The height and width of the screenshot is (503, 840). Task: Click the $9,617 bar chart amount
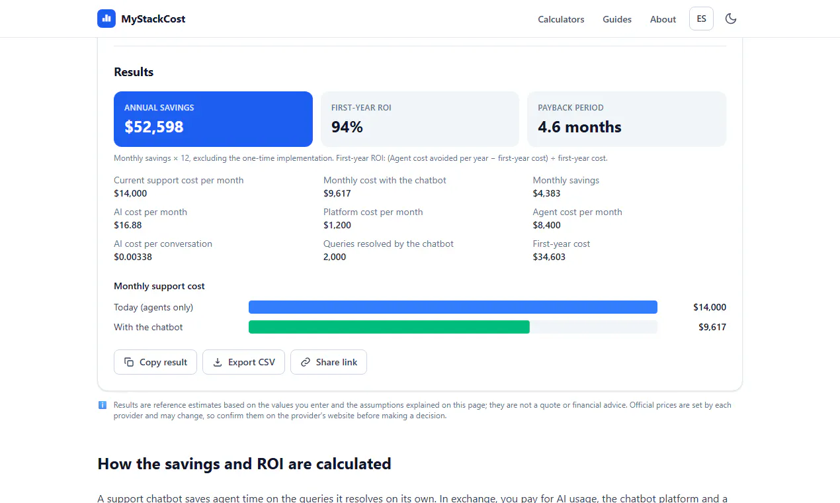click(x=712, y=327)
